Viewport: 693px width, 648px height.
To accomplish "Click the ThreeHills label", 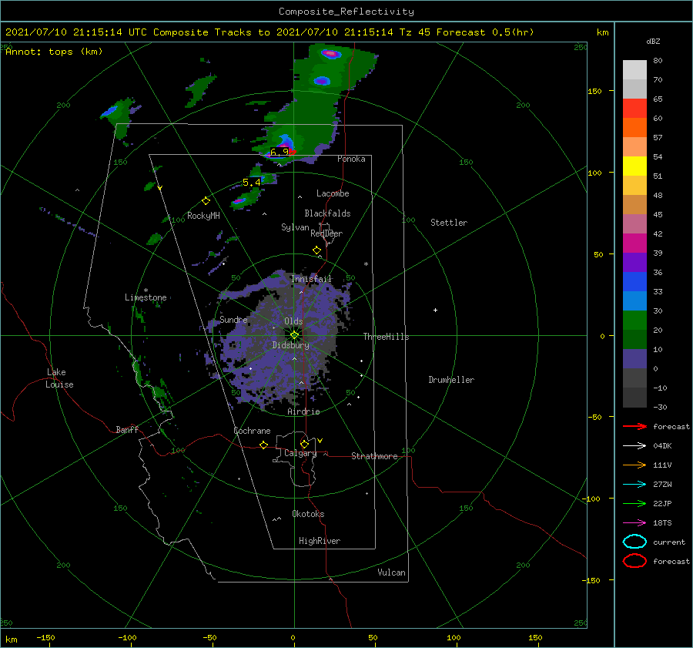I will point(387,337).
